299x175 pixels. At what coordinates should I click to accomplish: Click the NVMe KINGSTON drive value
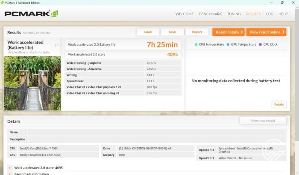click(145, 149)
